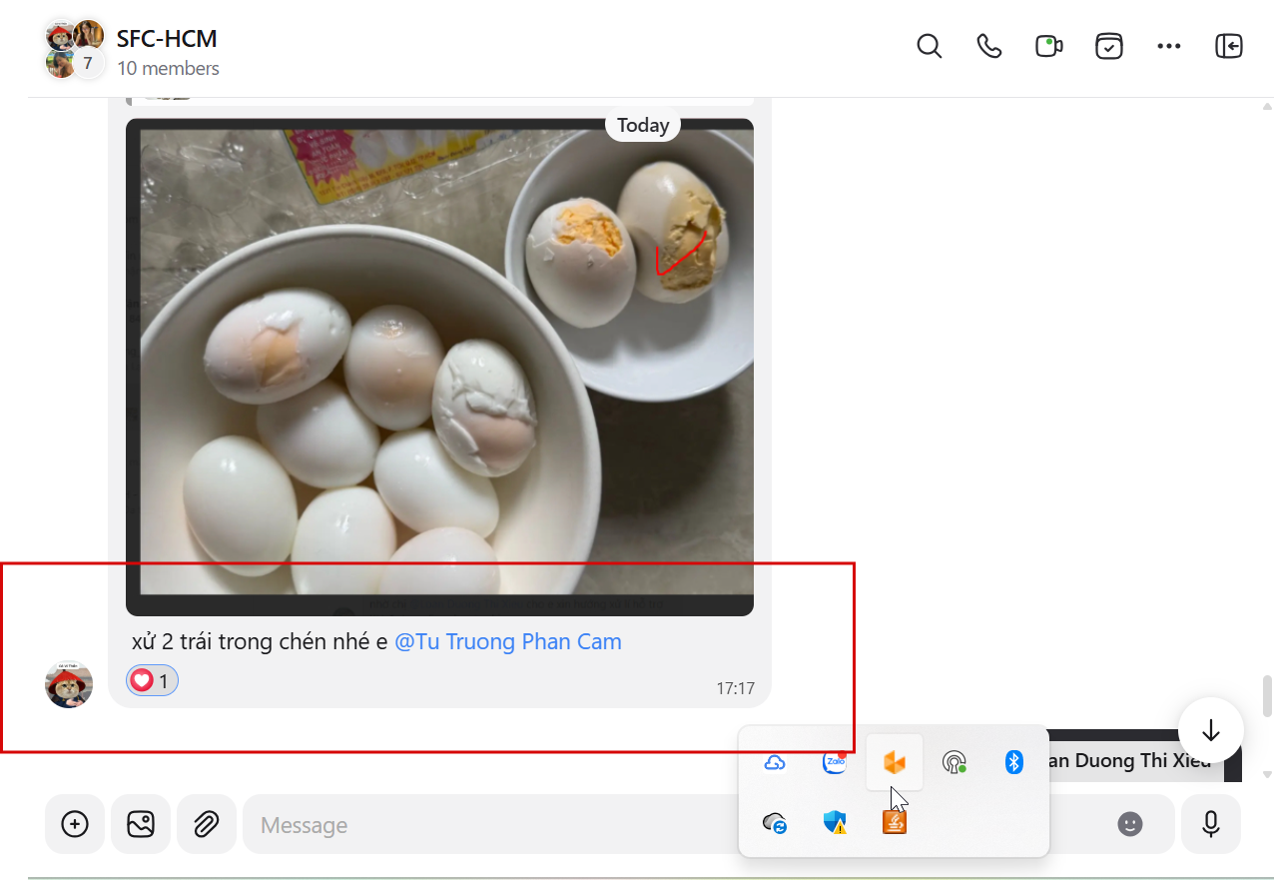This screenshot has width=1274, height=880.
Task: Open the Bluetooth tray icon
Action: [1014, 763]
